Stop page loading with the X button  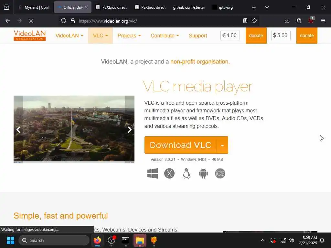pos(31,21)
